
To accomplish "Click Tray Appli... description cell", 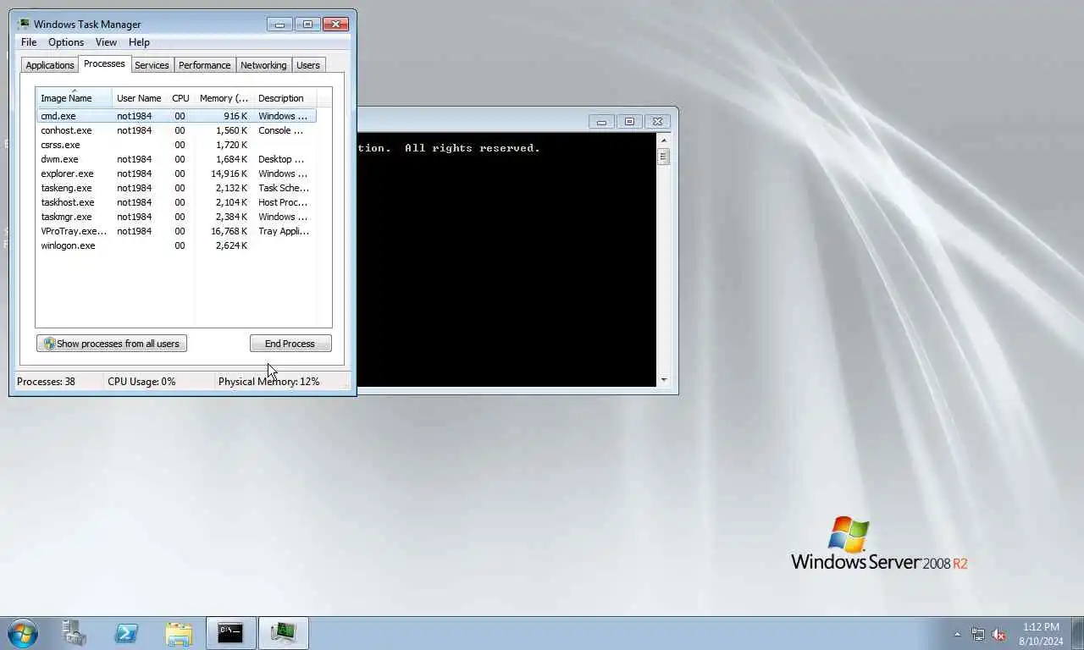I will pyautogui.click(x=284, y=231).
